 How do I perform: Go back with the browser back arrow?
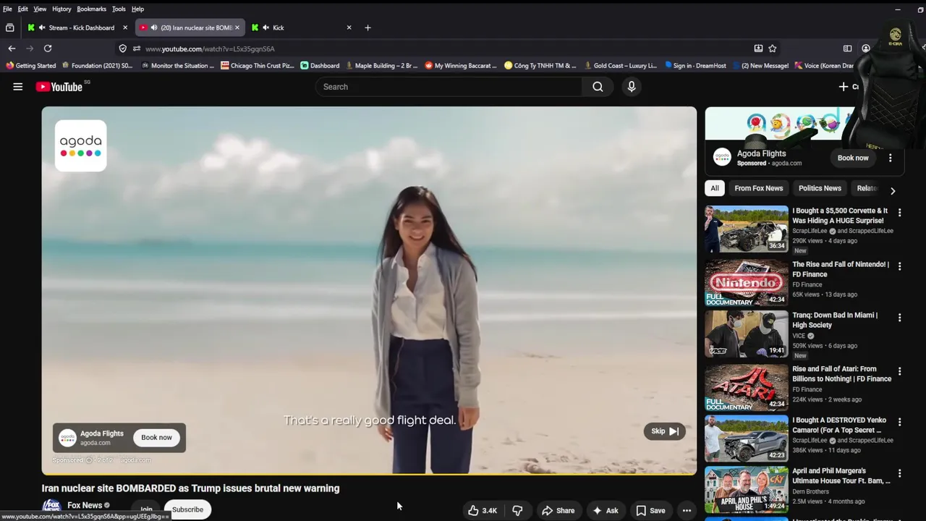[x=12, y=48]
